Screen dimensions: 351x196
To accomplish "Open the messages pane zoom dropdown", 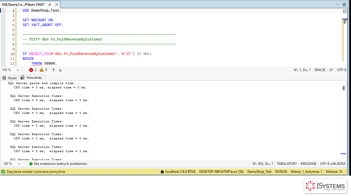I will click(12, 164).
